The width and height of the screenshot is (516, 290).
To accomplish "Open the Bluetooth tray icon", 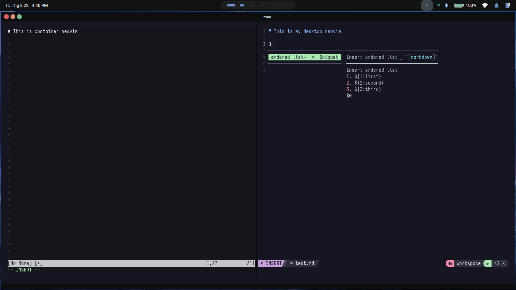I will click(x=446, y=5).
